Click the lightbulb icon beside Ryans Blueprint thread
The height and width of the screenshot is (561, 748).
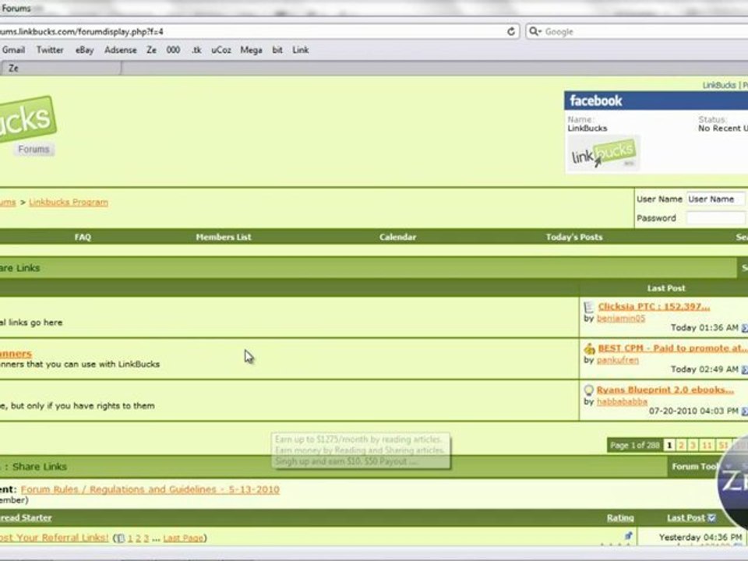[589, 390]
